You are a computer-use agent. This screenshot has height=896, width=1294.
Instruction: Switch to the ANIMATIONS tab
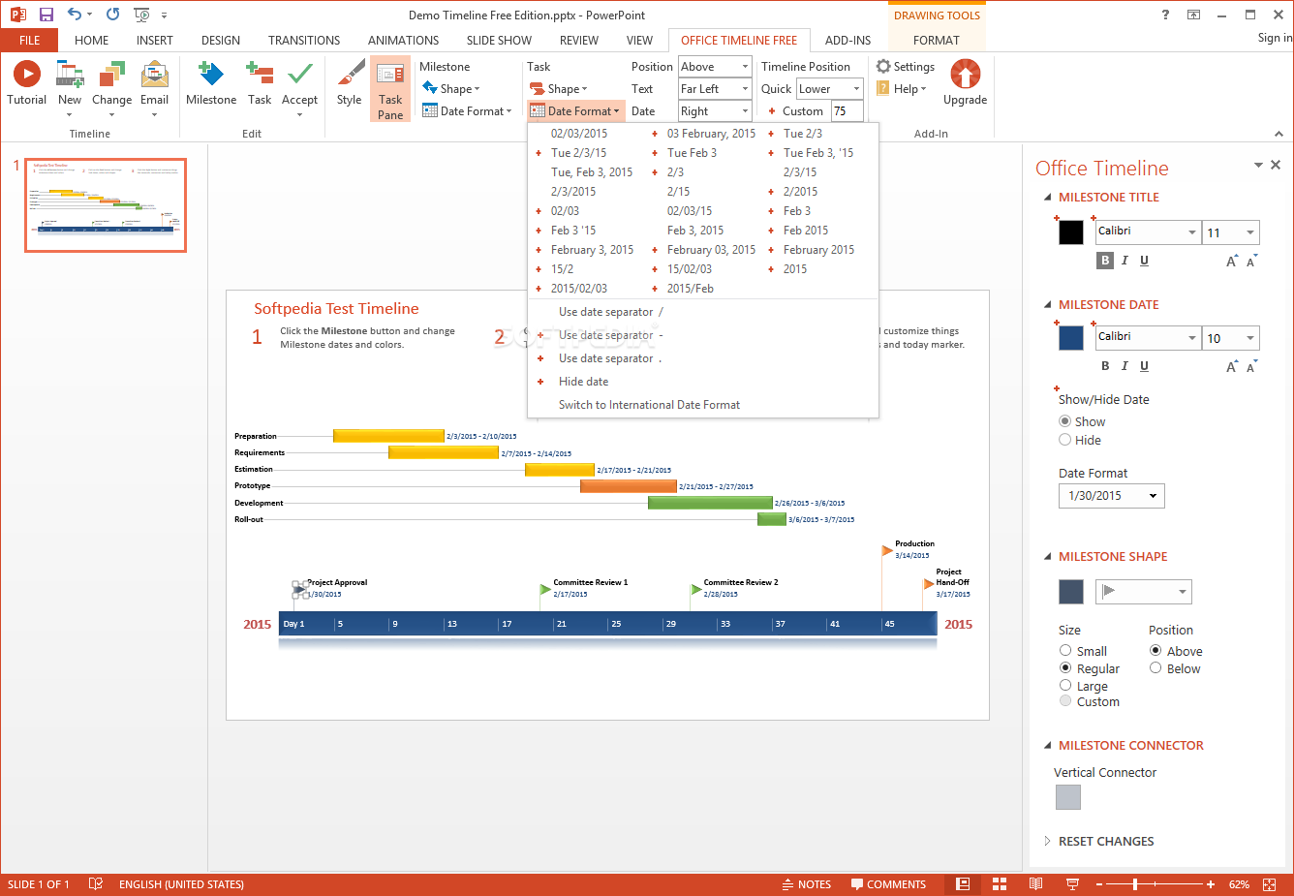coord(403,40)
